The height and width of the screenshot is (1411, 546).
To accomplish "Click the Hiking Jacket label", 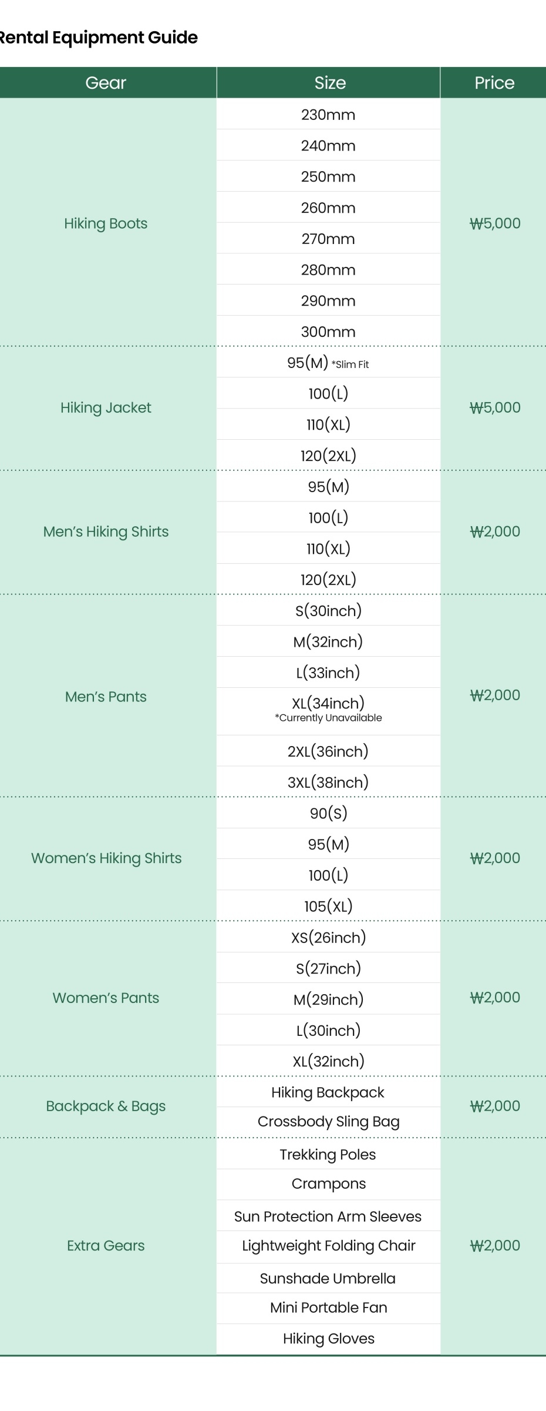I will pos(106,407).
